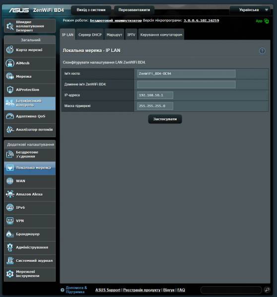The width and height of the screenshot is (277, 297).
Task: Open the Quick Internet Setup wizard icon
Action: coord(10,26)
